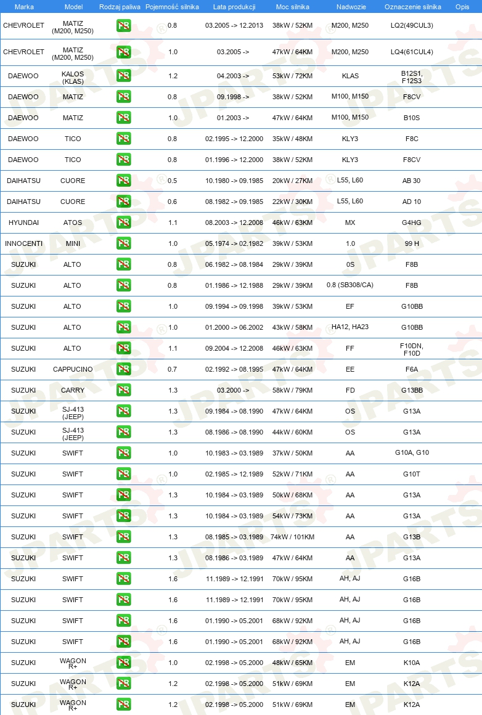Select engine code cell LQ2(49CUL3)
The image size is (482, 715).
[x=412, y=25]
